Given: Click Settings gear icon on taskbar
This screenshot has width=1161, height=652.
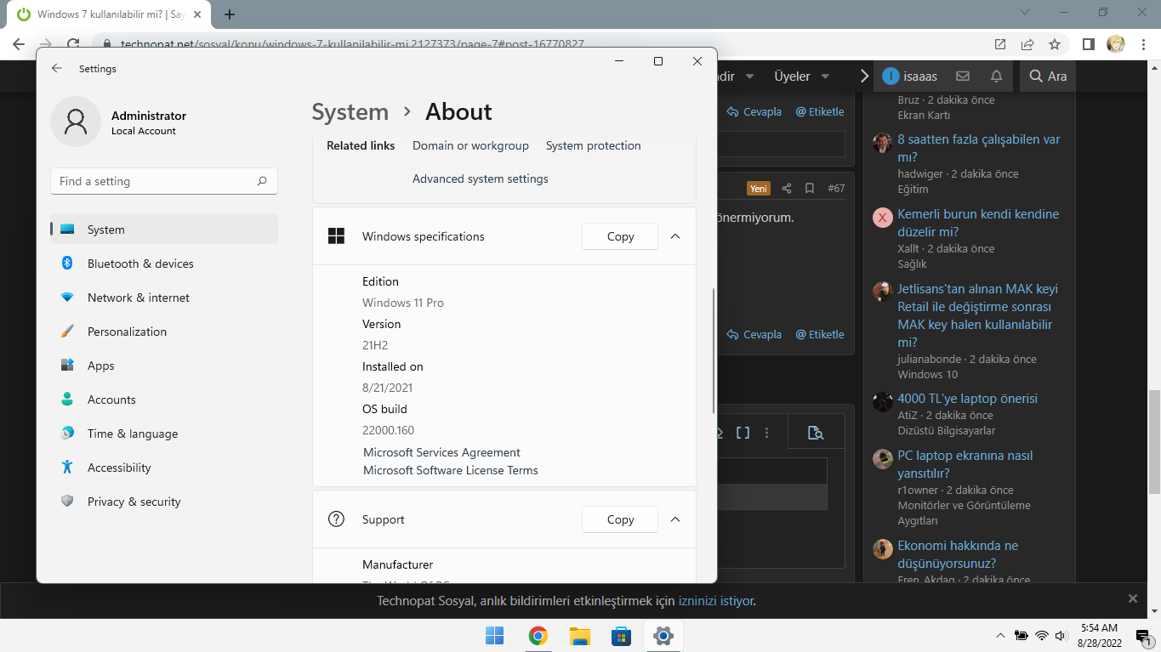Looking at the screenshot, I should click(663, 635).
